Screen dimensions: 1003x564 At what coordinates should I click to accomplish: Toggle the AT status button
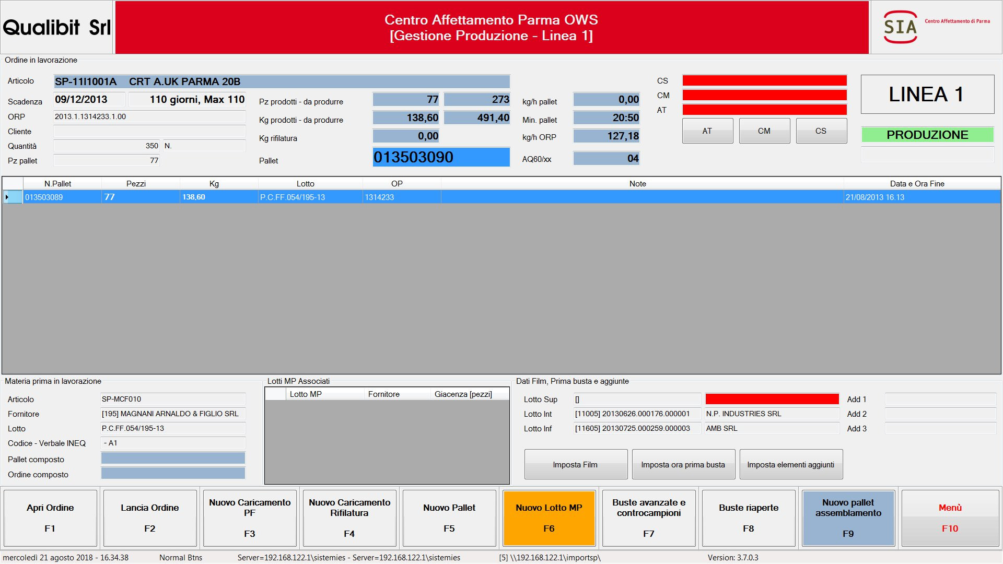707,131
